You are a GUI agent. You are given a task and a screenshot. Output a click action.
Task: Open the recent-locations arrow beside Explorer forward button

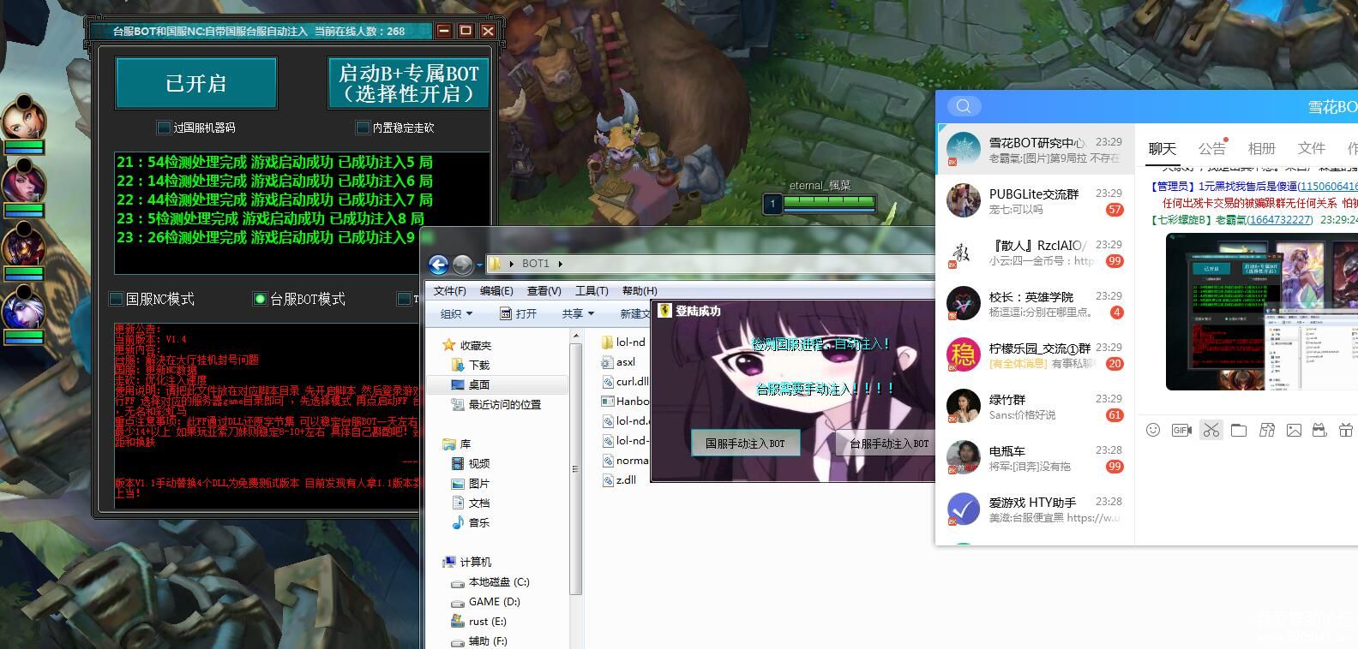click(479, 265)
